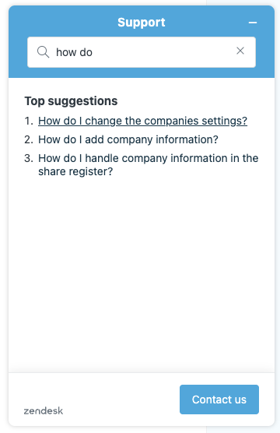Reset the query using the cross in the search box
The height and width of the screenshot is (433, 280).
[x=240, y=51]
